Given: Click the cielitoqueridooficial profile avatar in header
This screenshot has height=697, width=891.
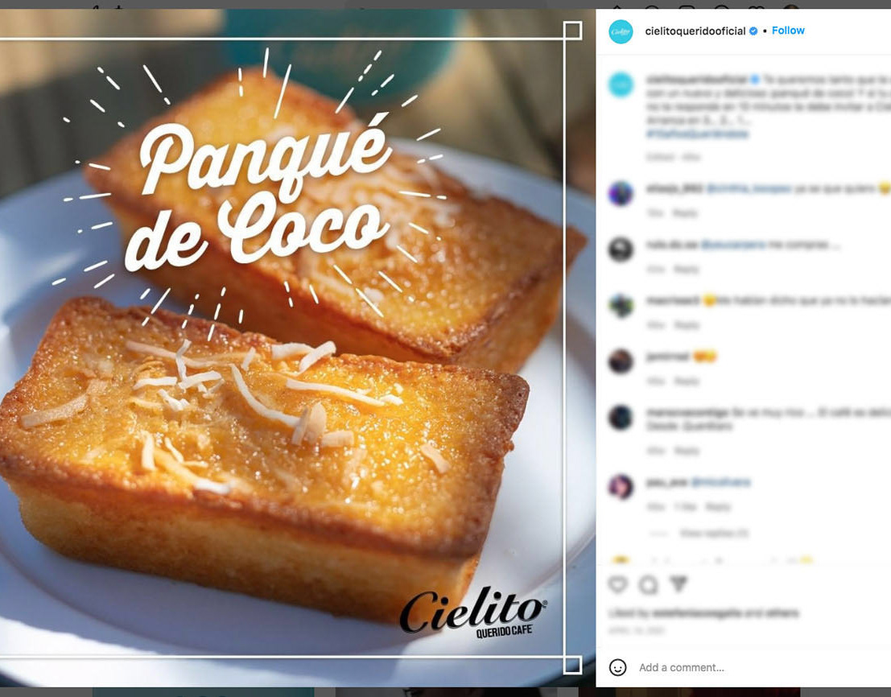Looking at the screenshot, I should click(621, 31).
